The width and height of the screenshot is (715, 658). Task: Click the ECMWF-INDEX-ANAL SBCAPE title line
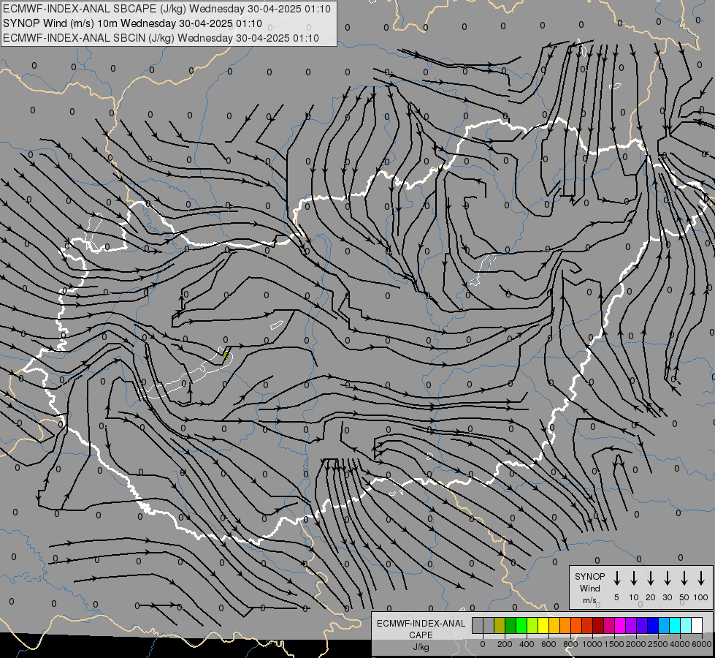pos(167,9)
